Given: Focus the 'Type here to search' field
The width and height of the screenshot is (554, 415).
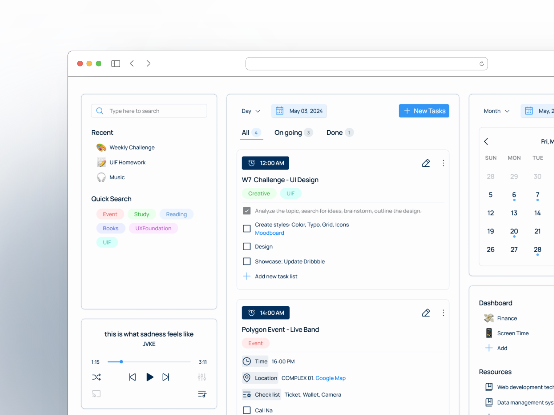Looking at the screenshot, I should pos(149,111).
